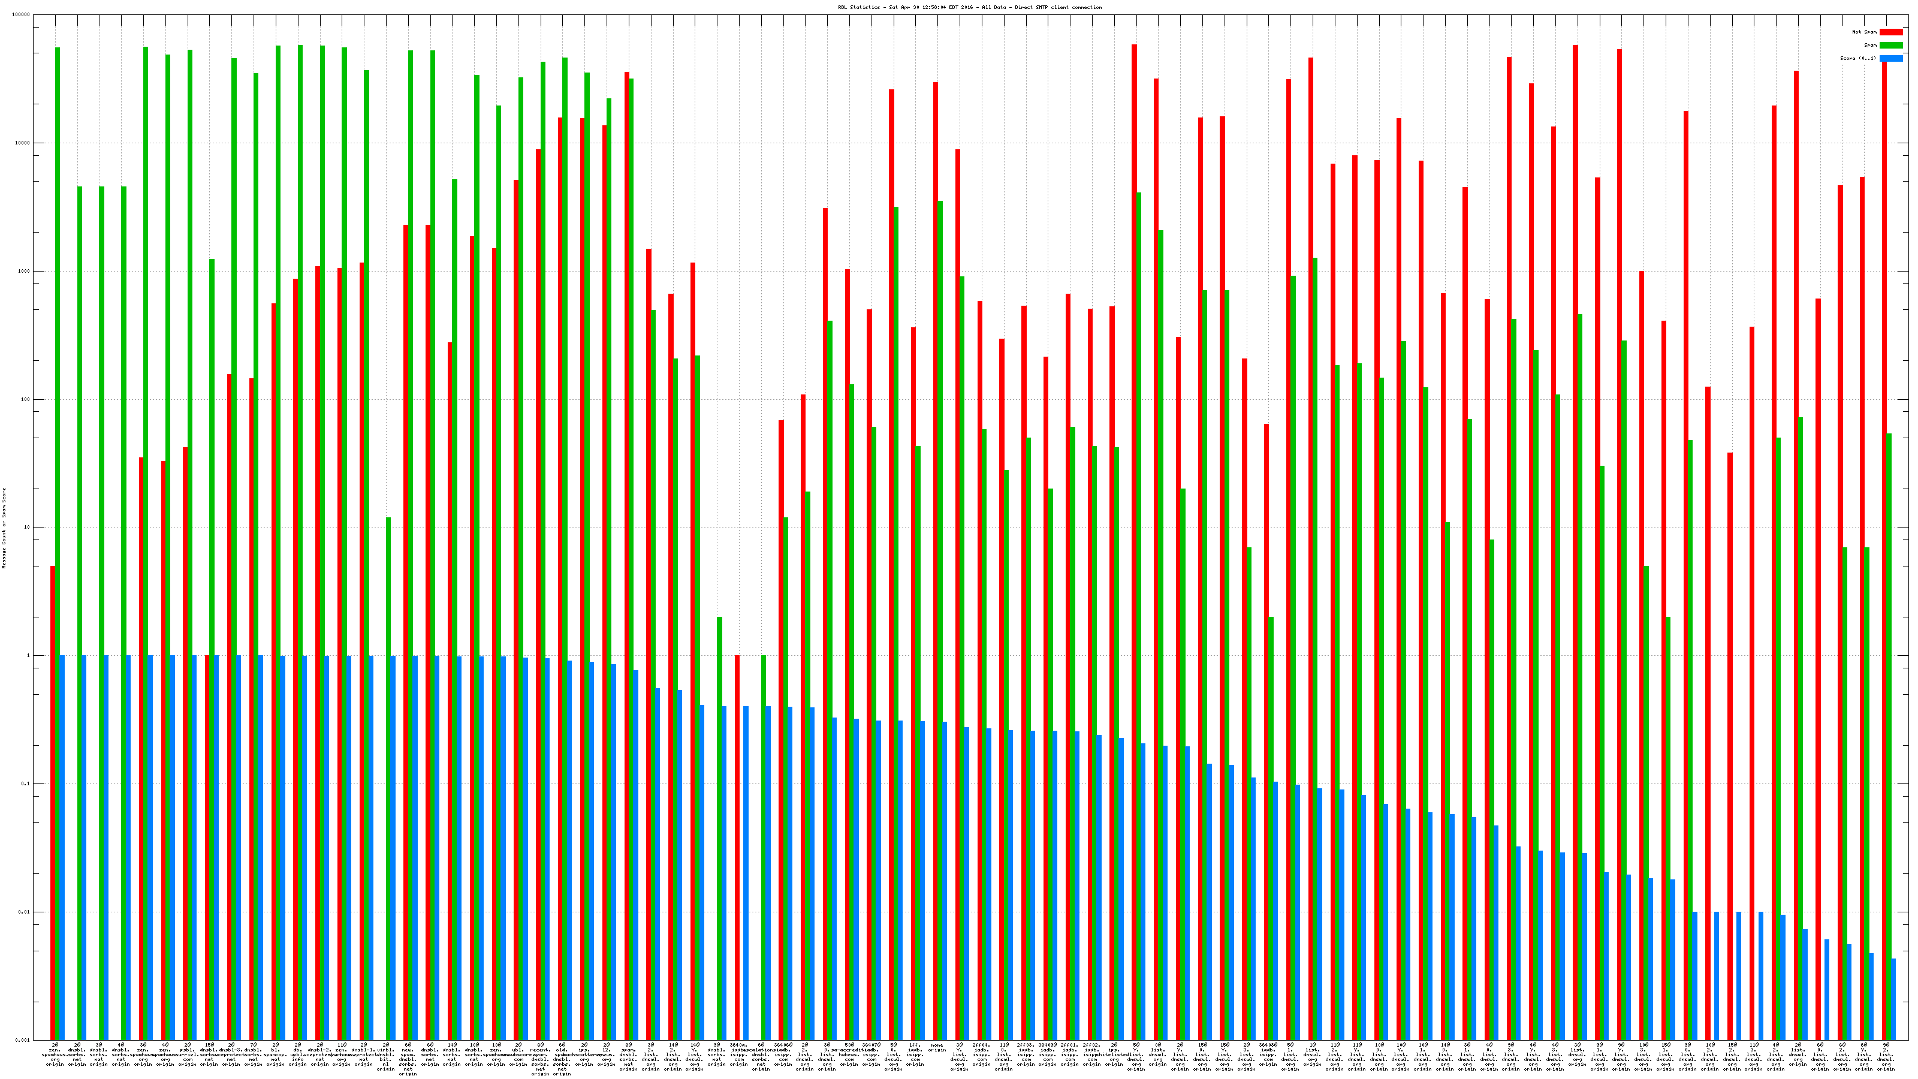The height and width of the screenshot is (1079, 1918).
Task: Click the red bar above 'none origin'
Action: pyautogui.click(x=935, y=447)
